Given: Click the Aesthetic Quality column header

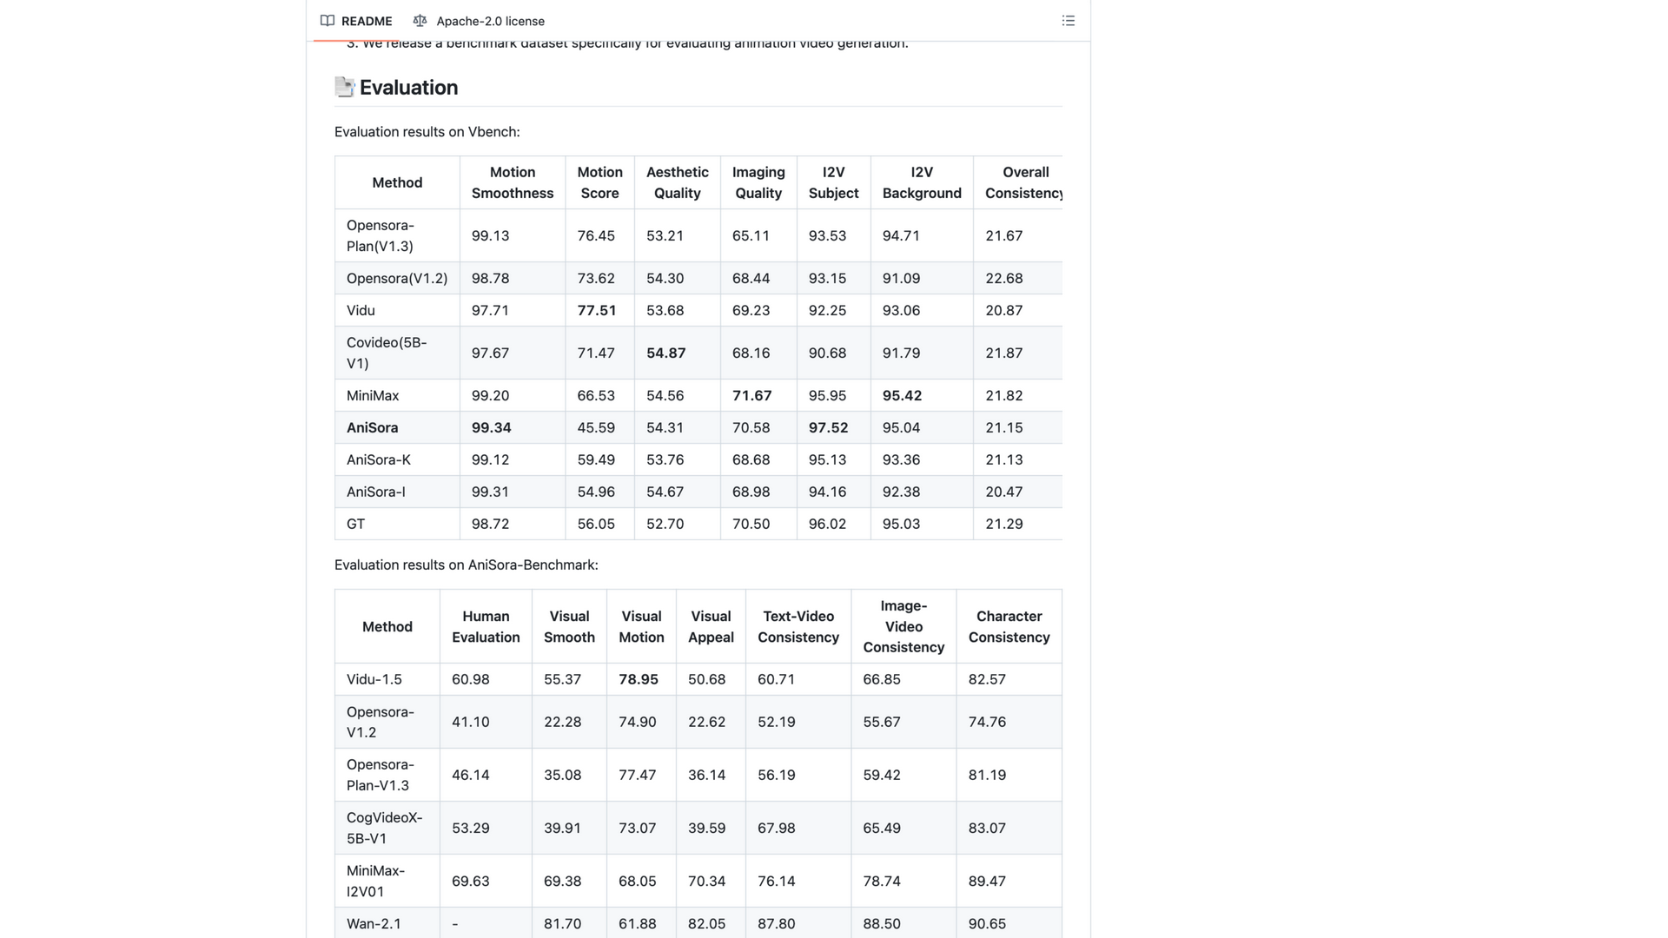Looking at the screenshot, I should click(678, 182).
